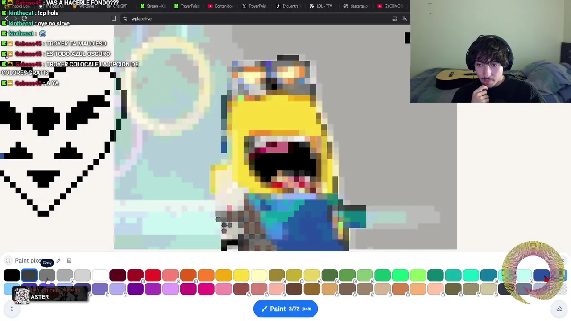Select the eraser tool icon
Image resolution: width=571 pixels, height=321 pixels.
tap(559, 309)
